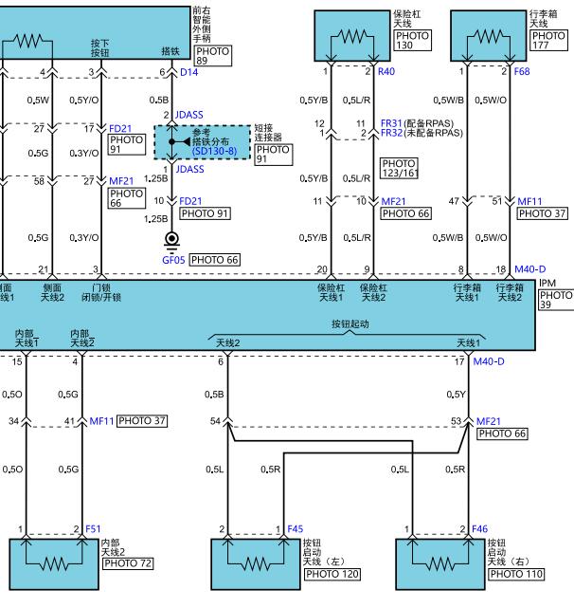Follow the (SD130-8) ground distribution link
574x608 pixels.
click(x=215, y=151)
